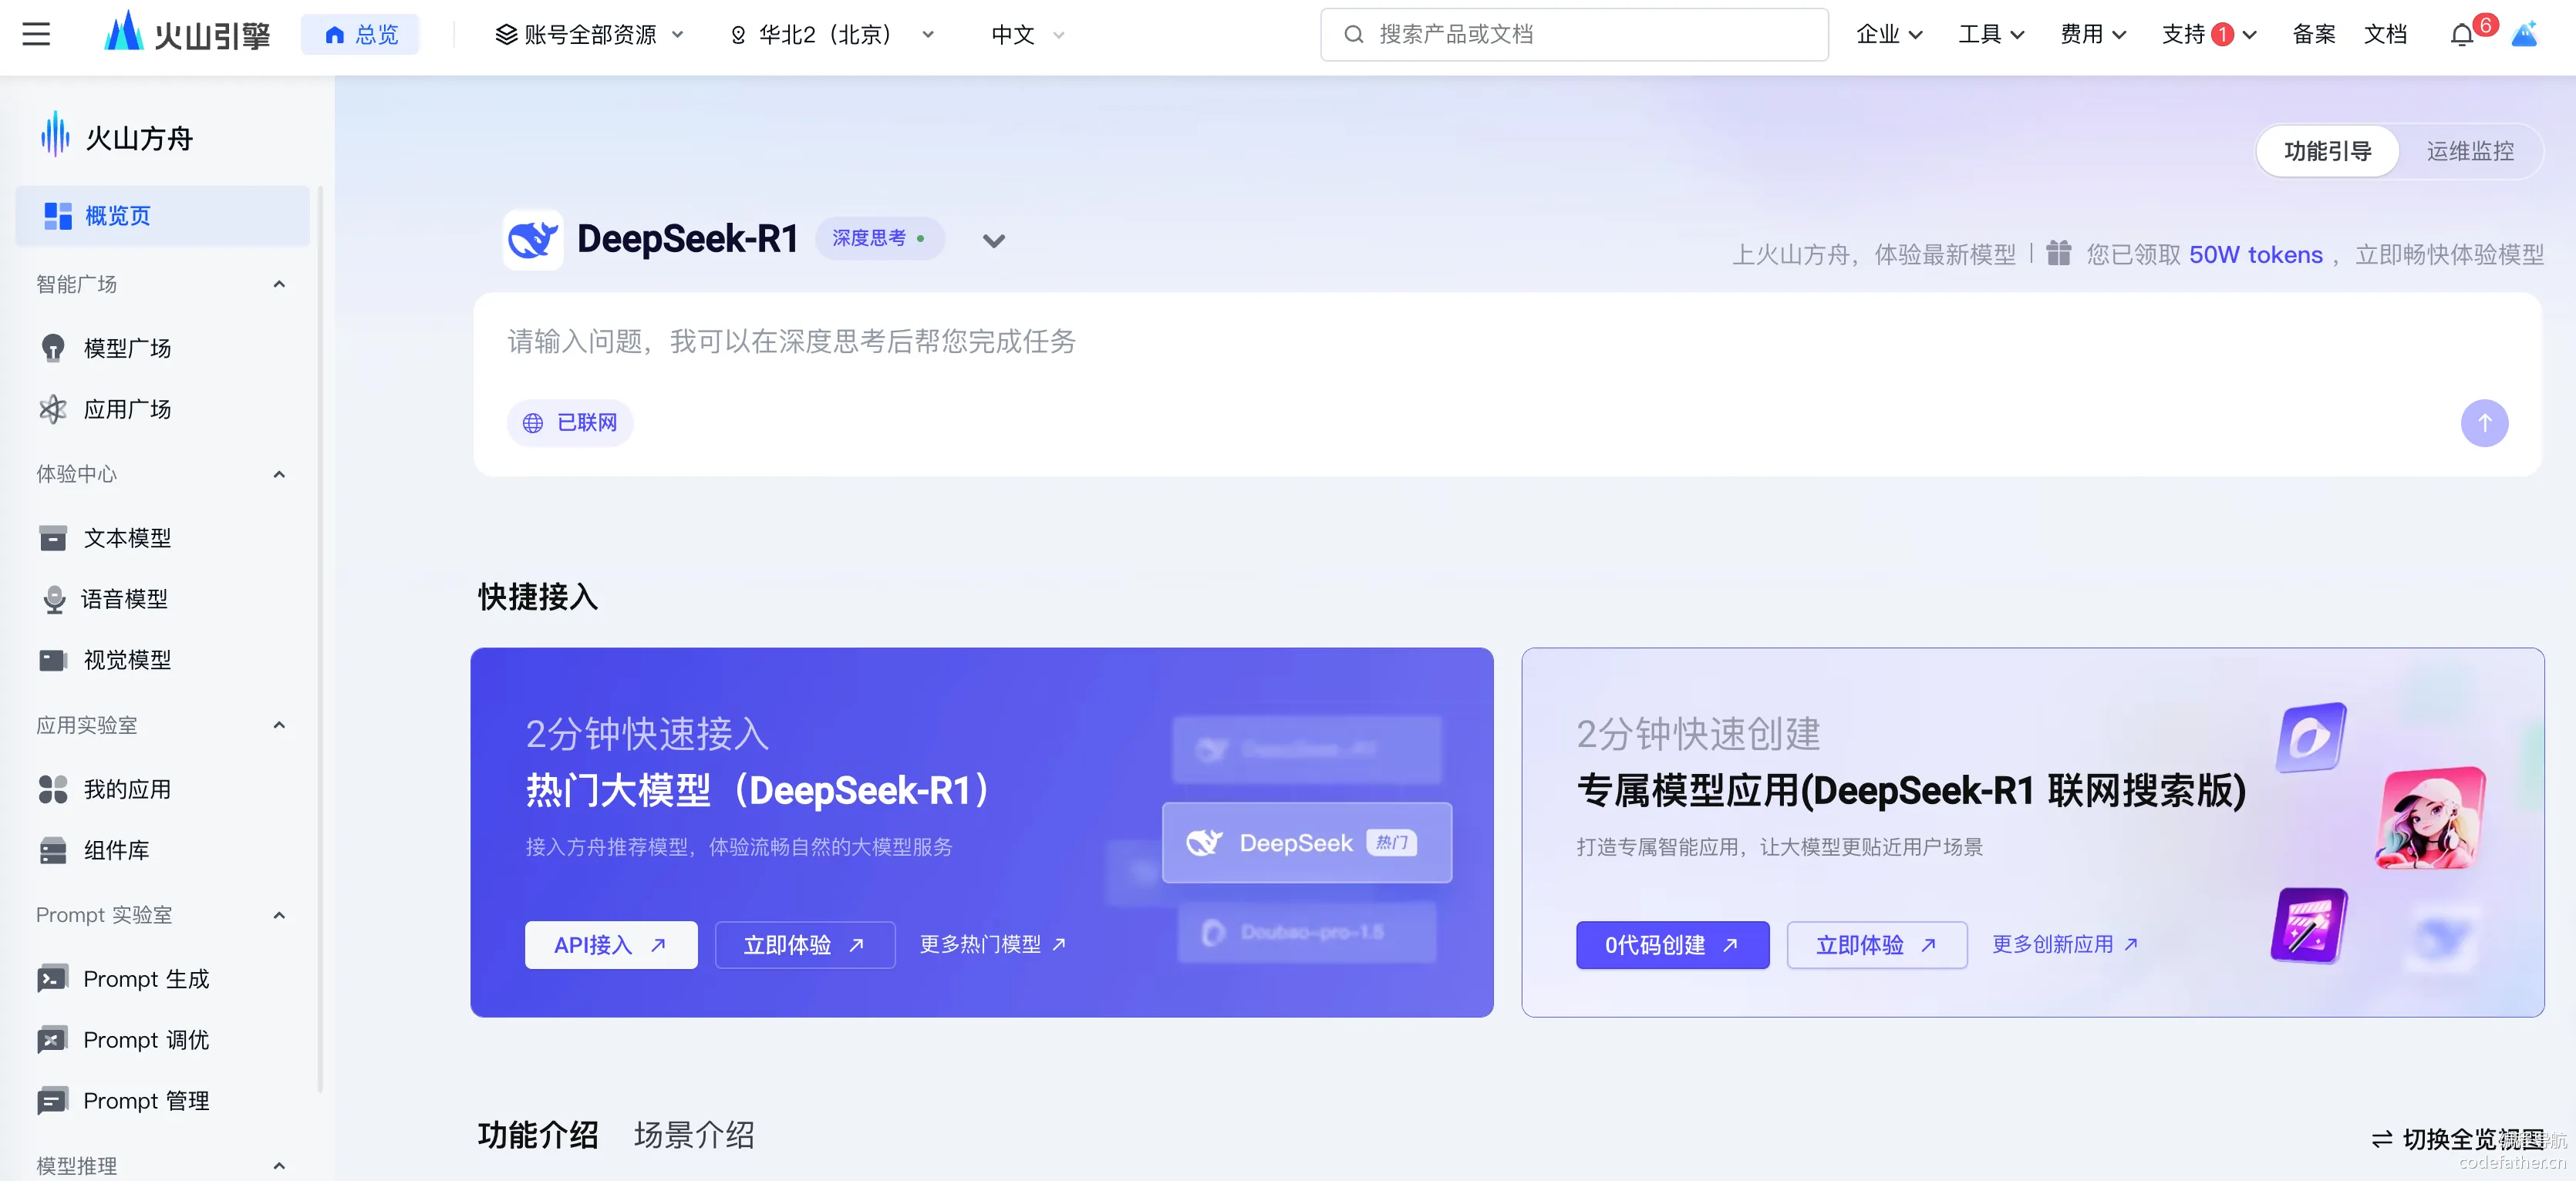Screen dimensions: 2576x1181
Task: Click the gift icon beside token notice
Action: 2058,253
